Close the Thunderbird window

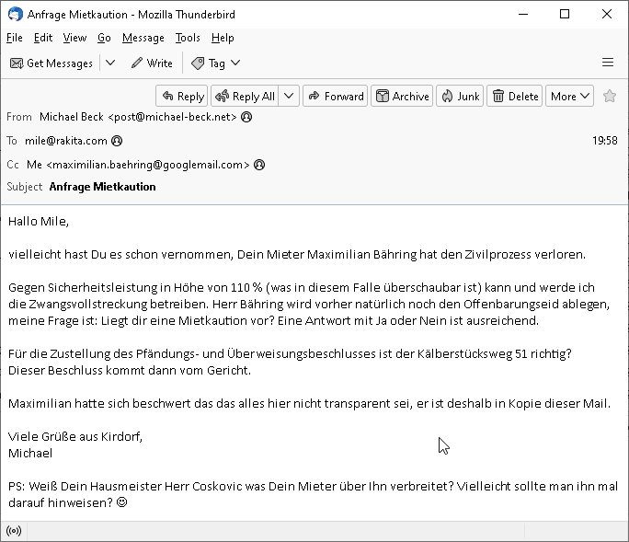point(607,14)
